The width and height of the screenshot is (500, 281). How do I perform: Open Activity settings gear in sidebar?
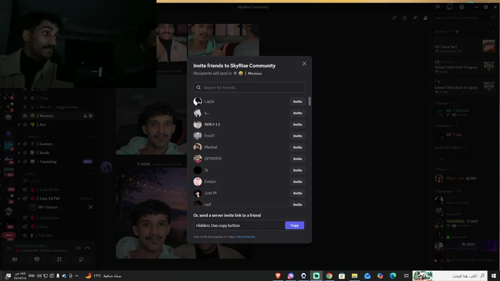point(457,32)
